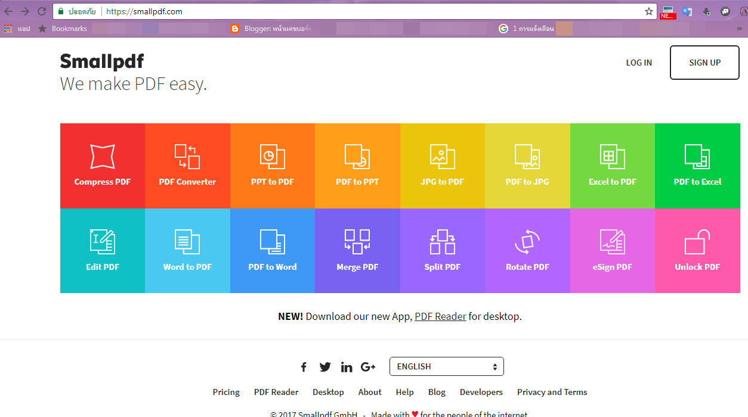Open the language dropdown showing ENGLISH
This screenshot has height=417, width=748.
click(447, 366)
